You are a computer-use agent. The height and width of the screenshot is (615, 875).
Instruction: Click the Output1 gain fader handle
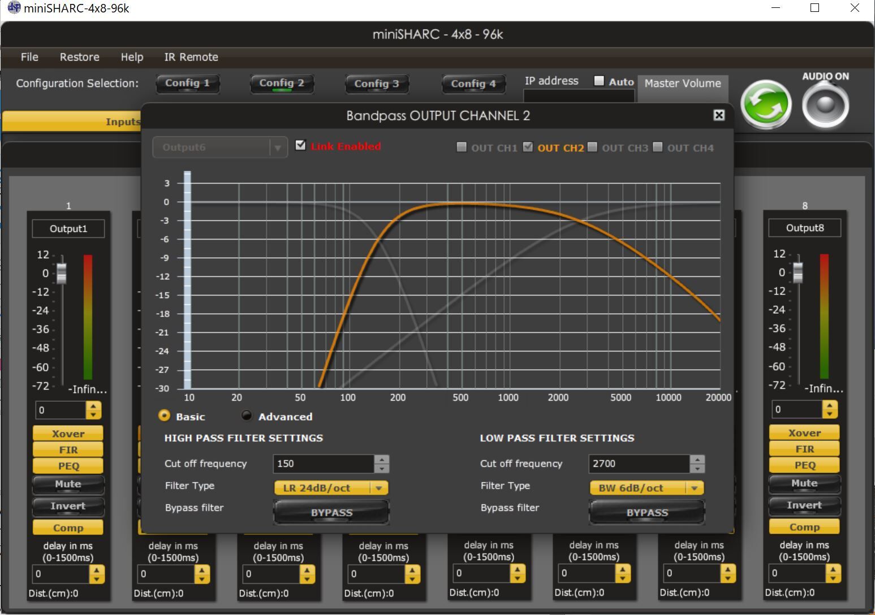coord(61,274)
